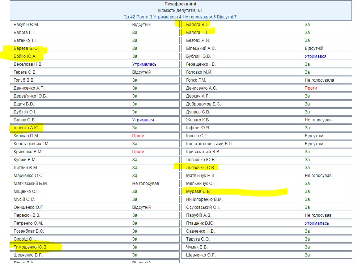The height and width of the screenshot is (263, 358).
Task: Click the name Мураєв Є.В.
Action: [x=198, y=191]
